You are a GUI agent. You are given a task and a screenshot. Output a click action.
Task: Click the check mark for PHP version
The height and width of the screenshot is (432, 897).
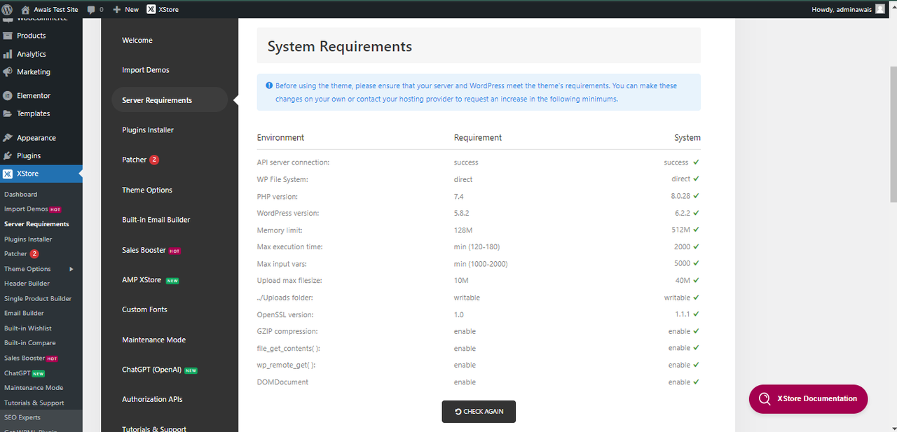(x=697, y=196)
